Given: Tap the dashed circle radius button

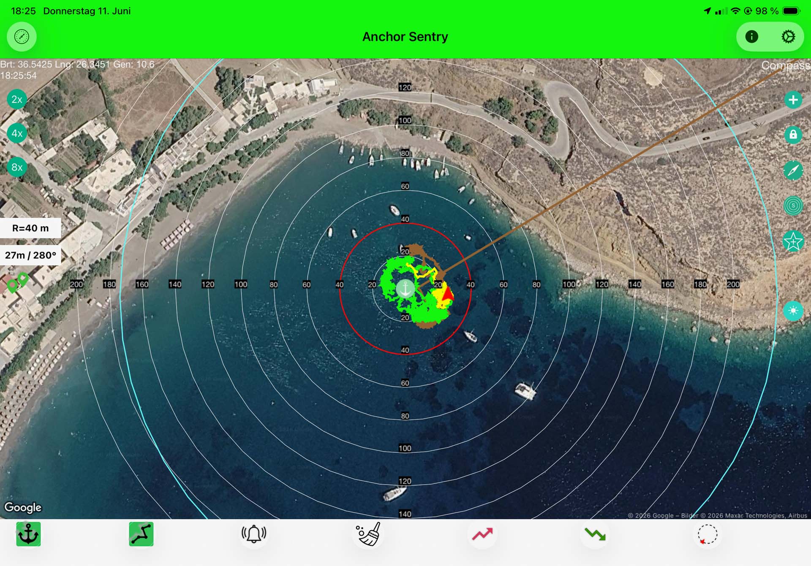Looking at the screenshot, I should 708,534.
